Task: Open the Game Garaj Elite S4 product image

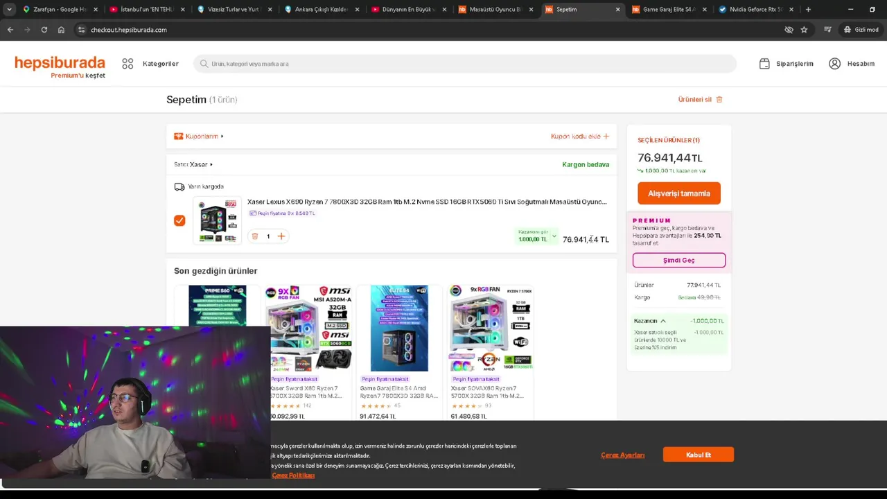Action: point(399,328)
